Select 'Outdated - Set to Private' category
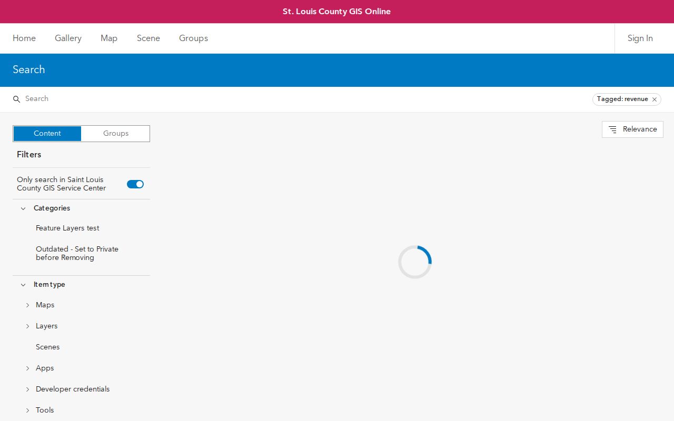This screenshot has width=674, height=421. (77, 254)
